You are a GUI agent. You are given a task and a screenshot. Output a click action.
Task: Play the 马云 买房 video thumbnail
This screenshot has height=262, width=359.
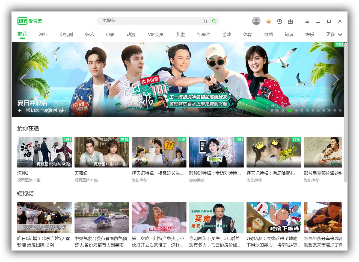point(216,217)
